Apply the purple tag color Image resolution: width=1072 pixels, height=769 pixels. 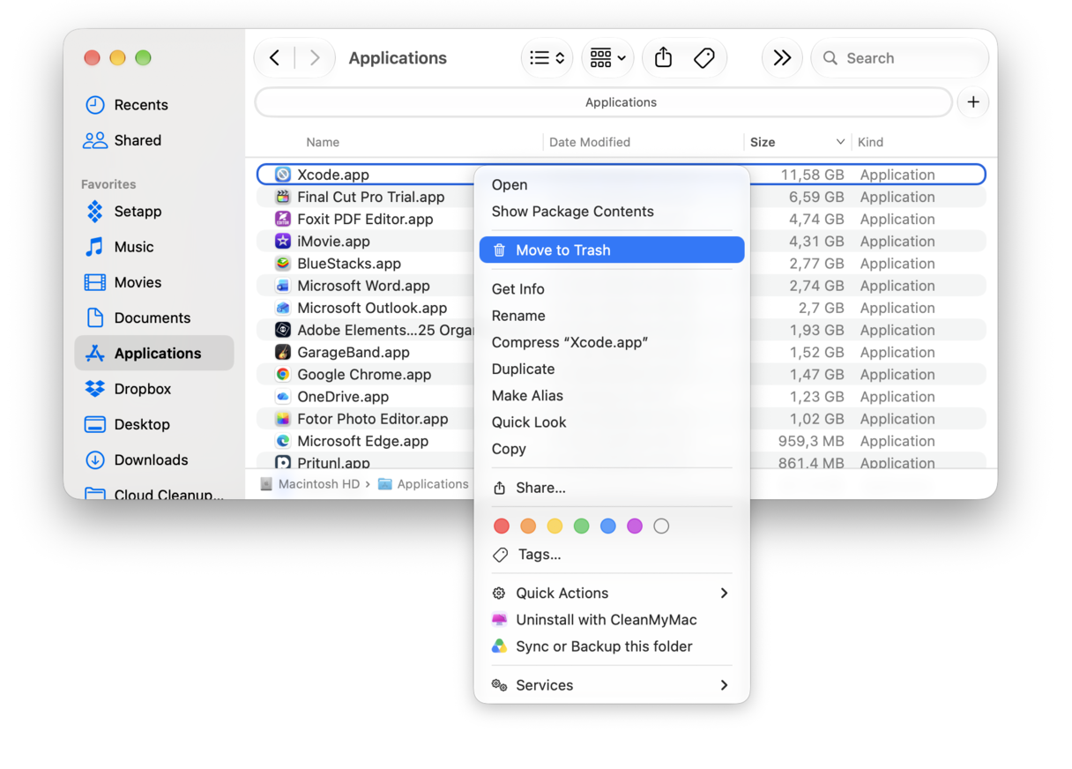click(635, 526)
